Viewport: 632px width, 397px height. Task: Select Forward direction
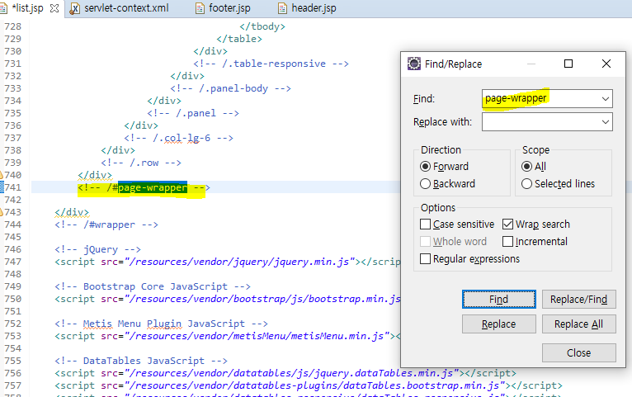coord(444,167)
